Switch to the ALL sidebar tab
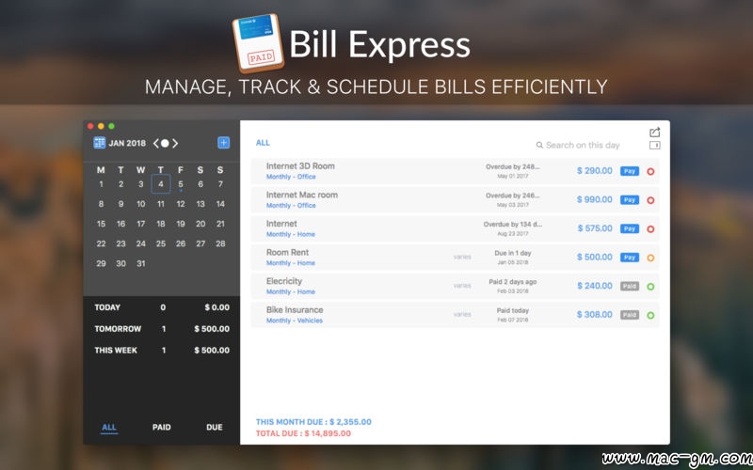Image resolution: width=753 pixels, height=470 pixels. pyautogui.click(x=109, y=428)
